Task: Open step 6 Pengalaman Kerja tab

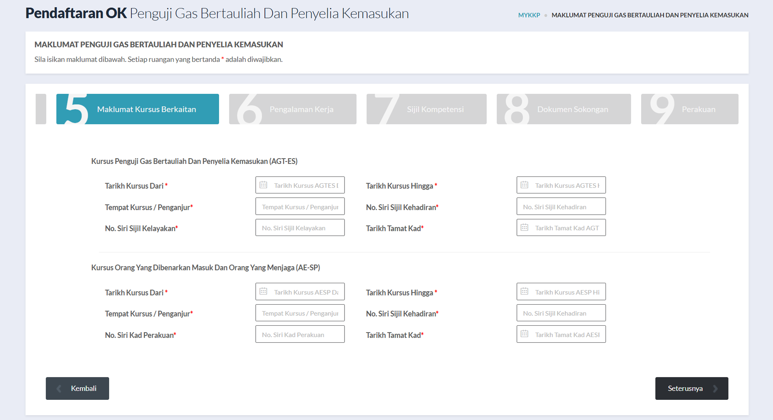Action: pos(292,109)
